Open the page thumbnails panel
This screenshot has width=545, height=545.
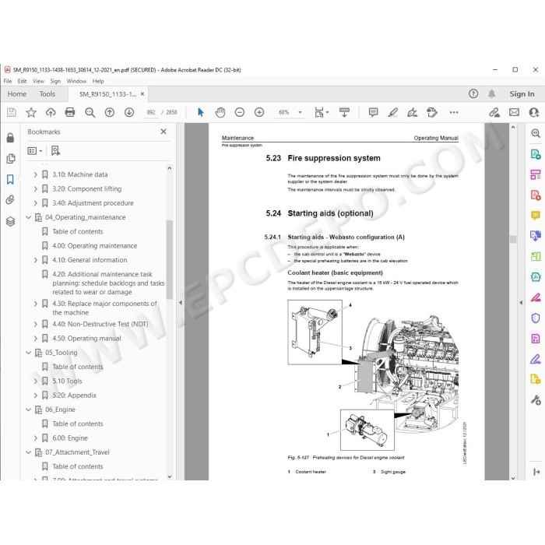coord(10,159)
